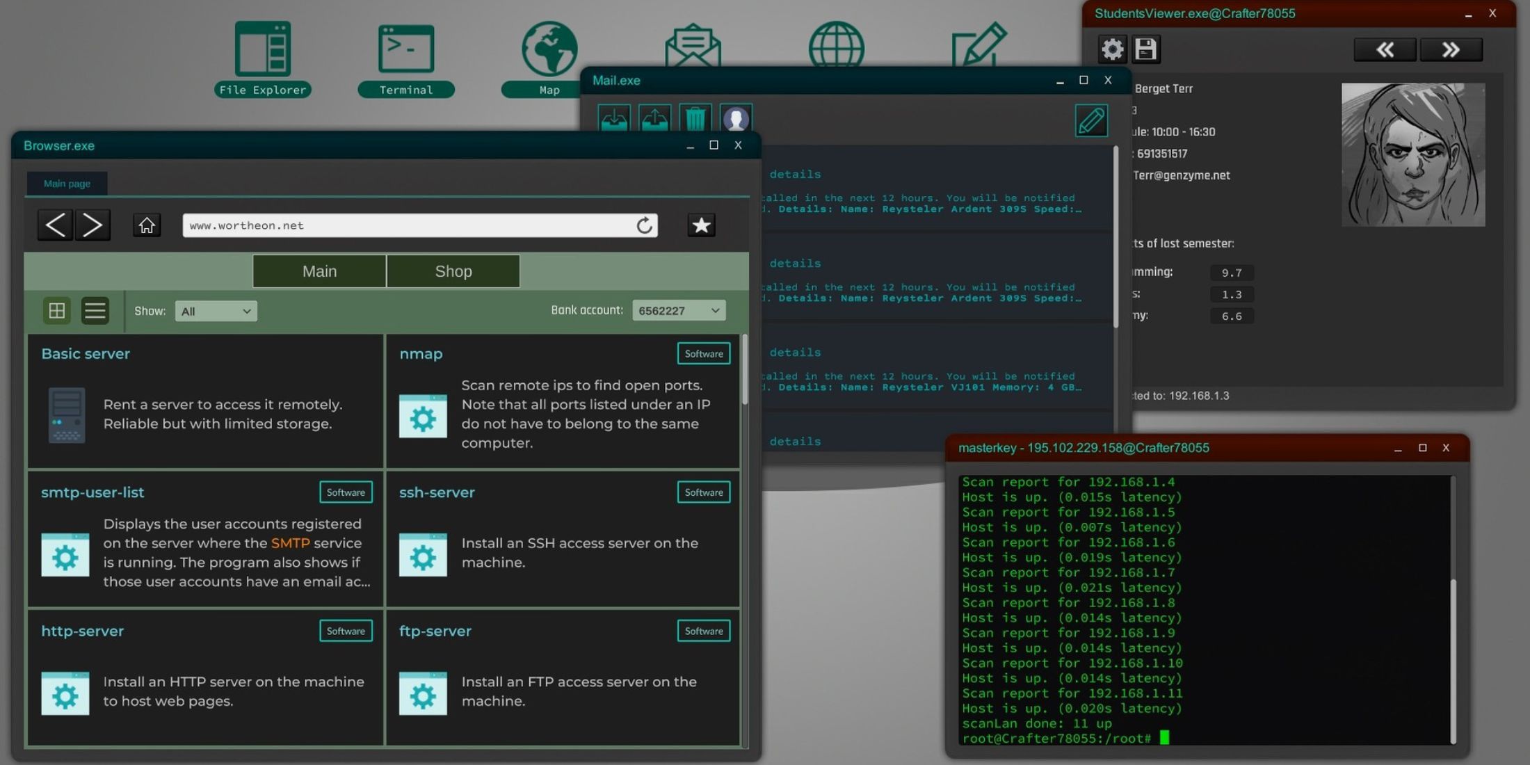Click the student portrait image

[x=1413, y=154]
